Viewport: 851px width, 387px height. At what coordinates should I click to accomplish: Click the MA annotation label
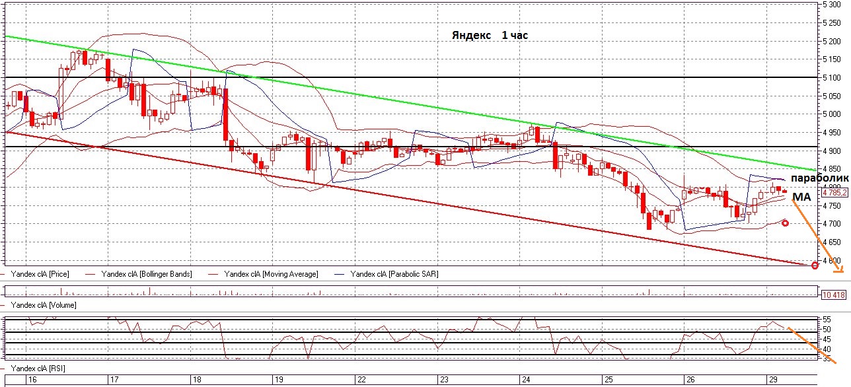pyautogui.click(x=801, y=197)
